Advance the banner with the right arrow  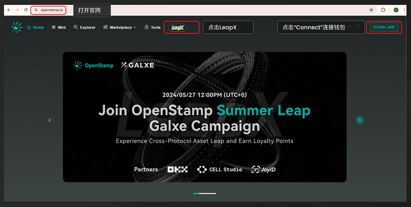pos(360,120)
